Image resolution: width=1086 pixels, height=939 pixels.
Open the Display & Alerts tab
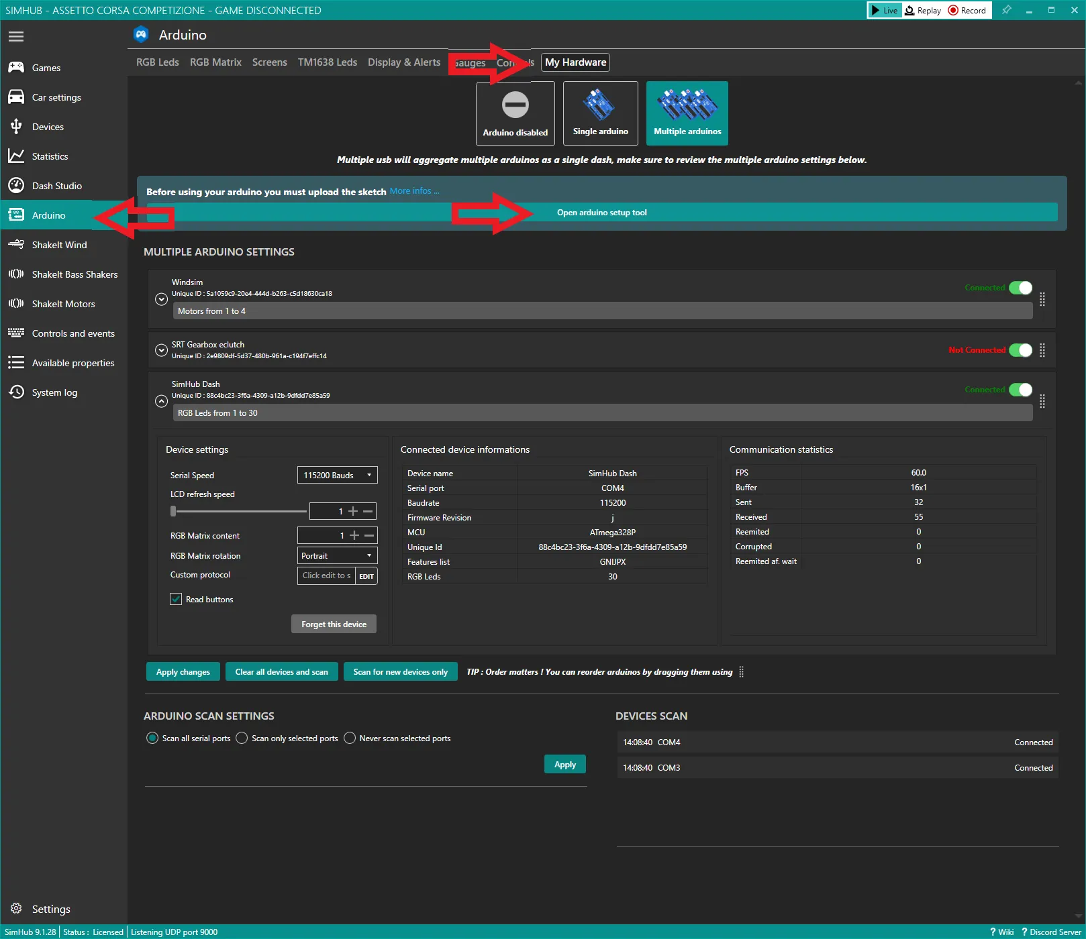[403, 62]
